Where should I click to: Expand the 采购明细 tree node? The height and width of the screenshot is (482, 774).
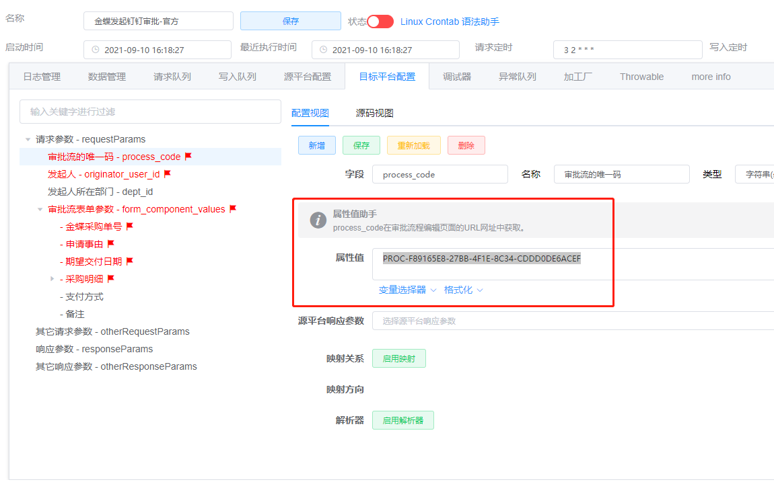tap(52, 279)
